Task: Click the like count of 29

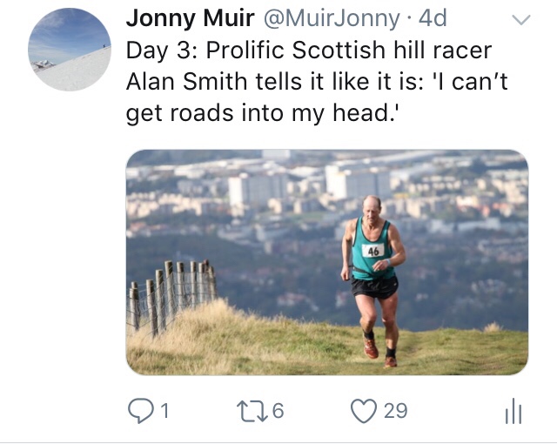Action: click(395, 410)
